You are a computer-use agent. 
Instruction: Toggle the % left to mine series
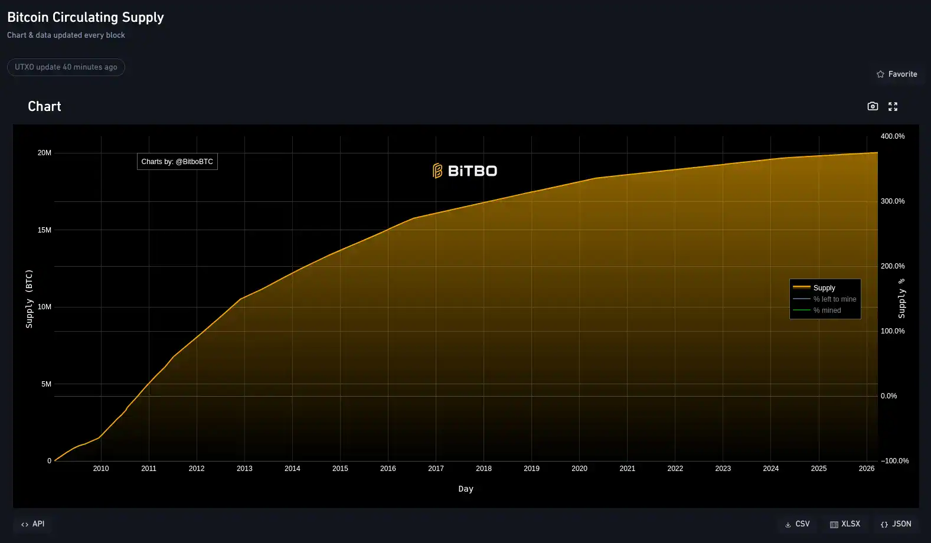tap(824, 299)
